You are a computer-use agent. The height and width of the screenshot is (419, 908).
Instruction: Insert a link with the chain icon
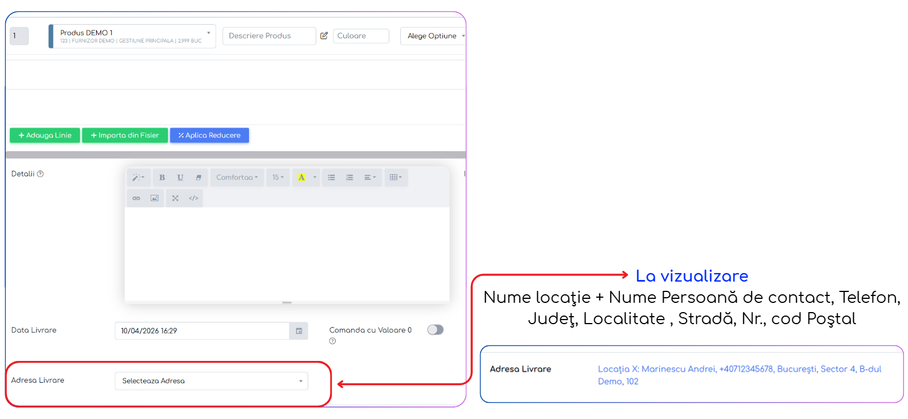(x=136, y=198)
